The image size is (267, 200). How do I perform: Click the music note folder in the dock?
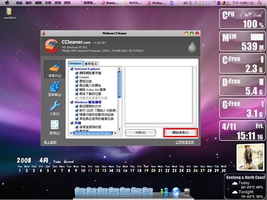pyautogui.click(x=91, y=192)
